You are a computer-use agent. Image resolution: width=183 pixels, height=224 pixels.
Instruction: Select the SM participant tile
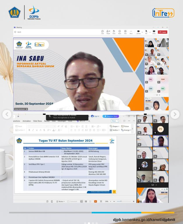pos(151,89)
